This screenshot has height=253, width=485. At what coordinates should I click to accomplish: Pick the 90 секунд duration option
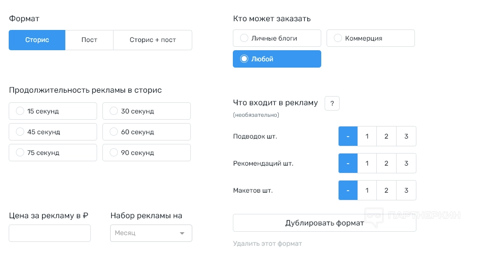[x=114, y=153]
